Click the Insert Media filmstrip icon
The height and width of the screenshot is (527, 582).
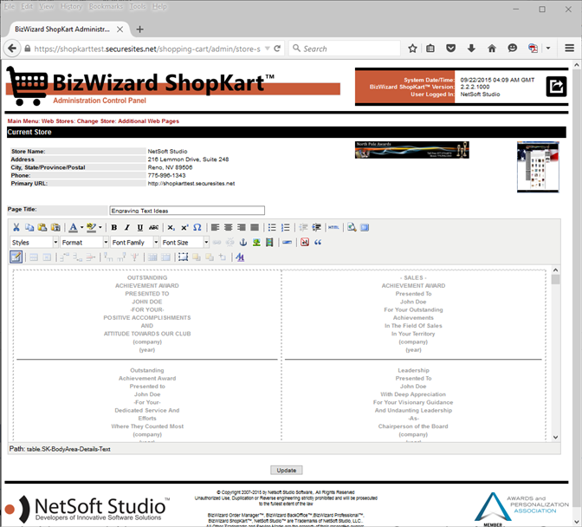(x=269, y=243)
